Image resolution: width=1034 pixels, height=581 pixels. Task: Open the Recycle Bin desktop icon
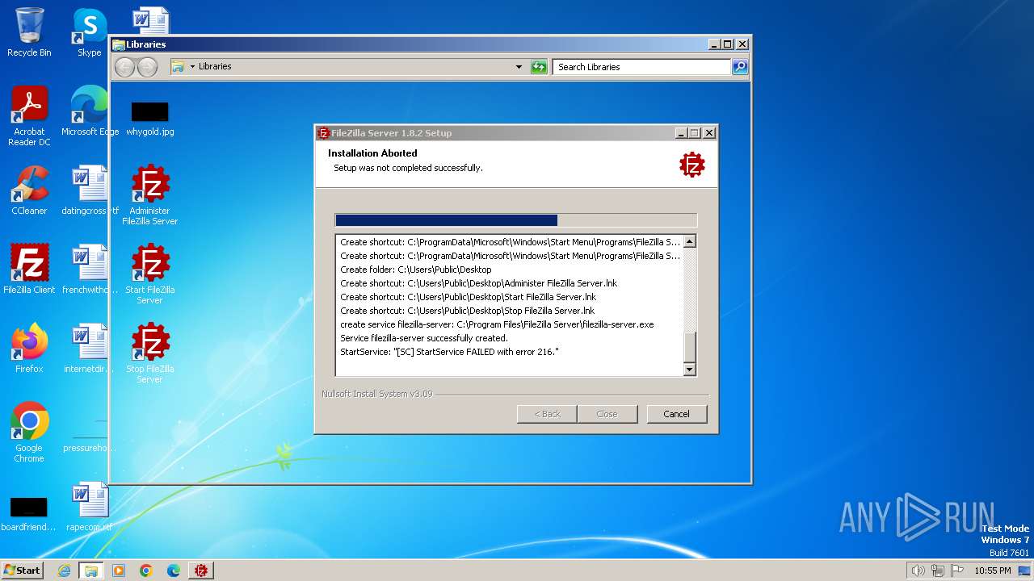[29, 32]
